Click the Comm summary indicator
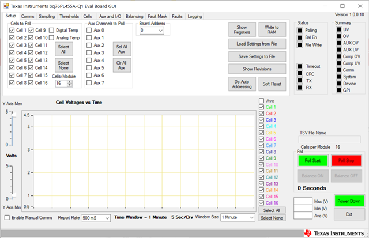369x238 pixels. point(339,70)
